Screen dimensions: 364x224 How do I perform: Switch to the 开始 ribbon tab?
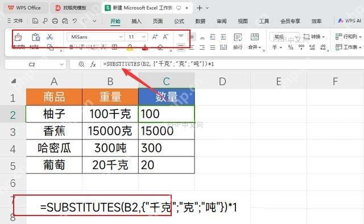(x=115, y=21)
